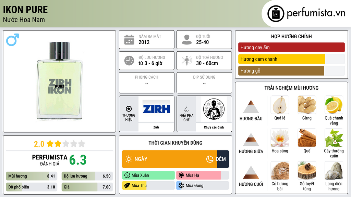Click the perfumer illustration above Chưa xác định
The image size is (351, 197).
coord(214,109)
